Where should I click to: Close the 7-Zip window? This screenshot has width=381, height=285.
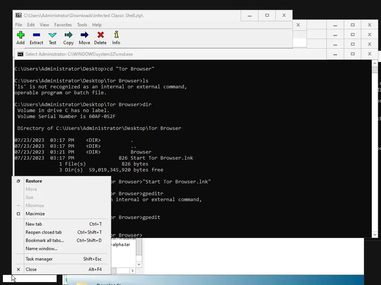point(284,16)
